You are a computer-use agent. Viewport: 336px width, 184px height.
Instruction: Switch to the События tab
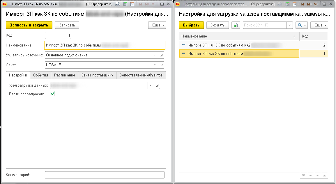point(40,75)
